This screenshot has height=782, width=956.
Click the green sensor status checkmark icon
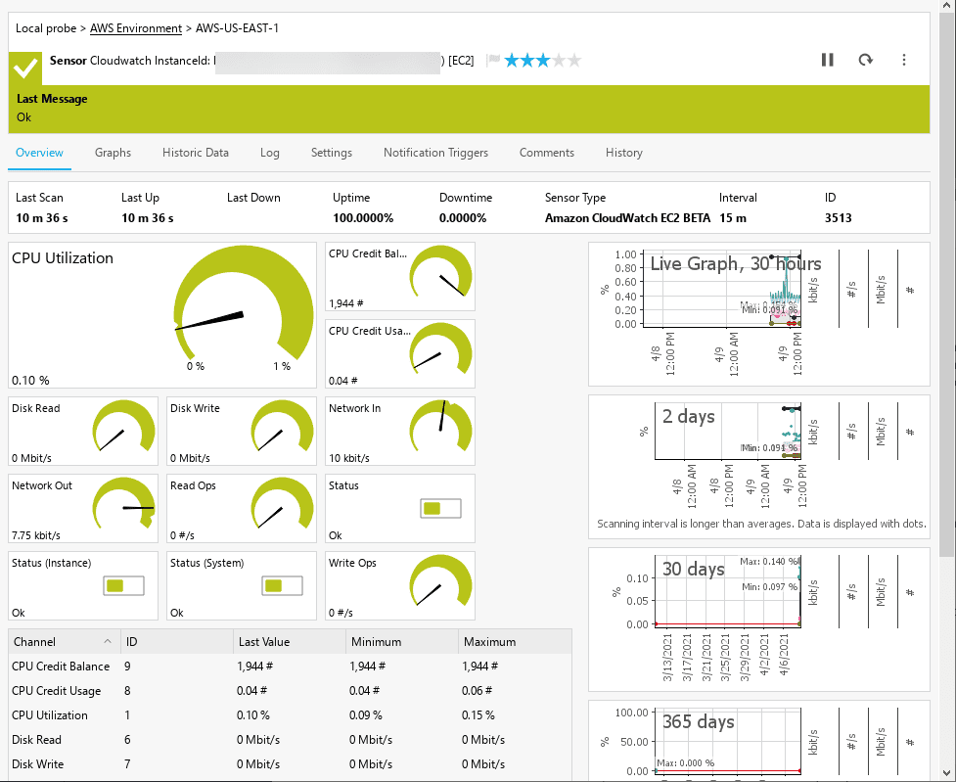(x=25, y=69)
